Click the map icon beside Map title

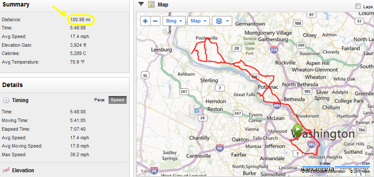[x=151, y=4]
